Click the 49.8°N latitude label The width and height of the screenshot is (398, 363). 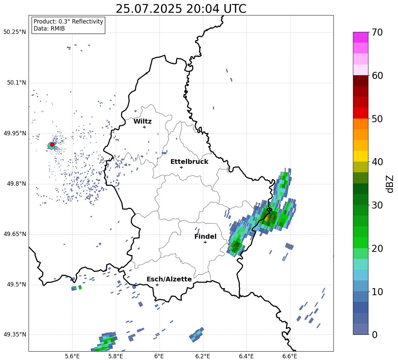pyautogui.click(x=16, y=184)
